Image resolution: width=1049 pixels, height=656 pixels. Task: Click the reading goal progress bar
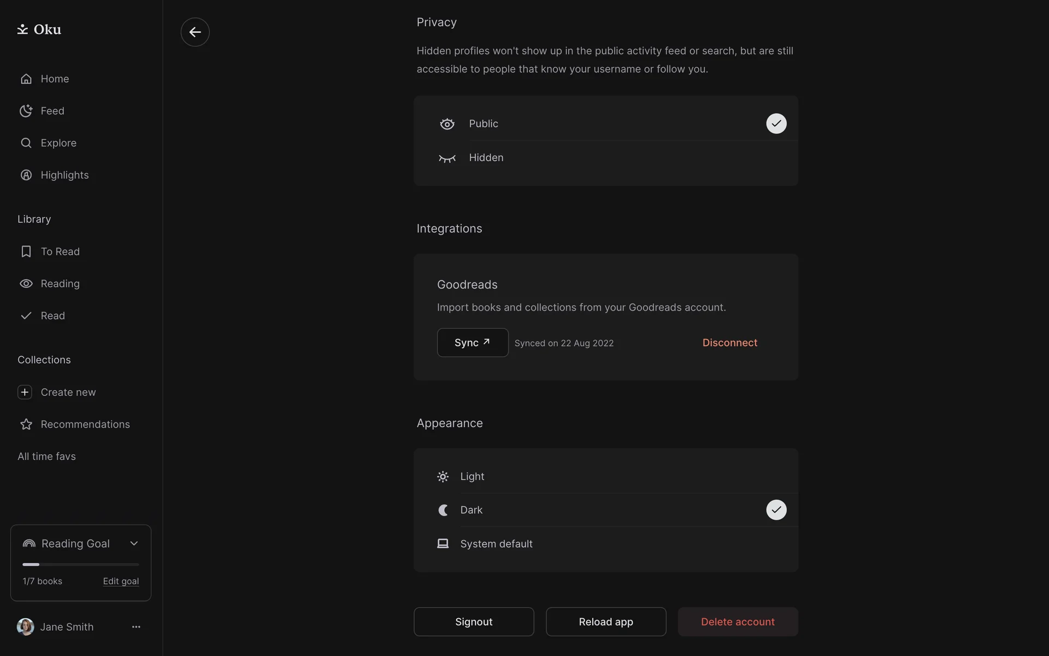(80, 564)
